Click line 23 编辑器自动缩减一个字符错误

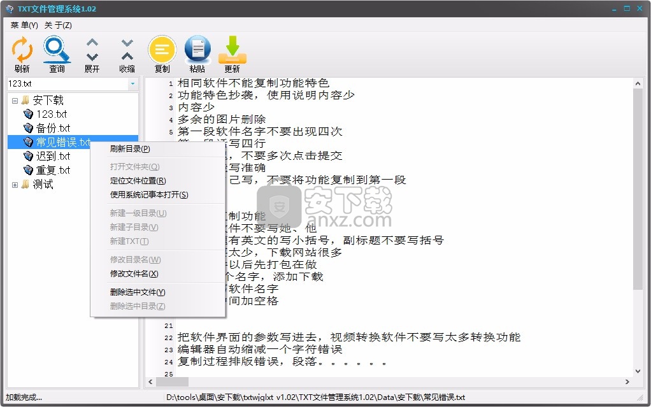(x=260, y=349)
